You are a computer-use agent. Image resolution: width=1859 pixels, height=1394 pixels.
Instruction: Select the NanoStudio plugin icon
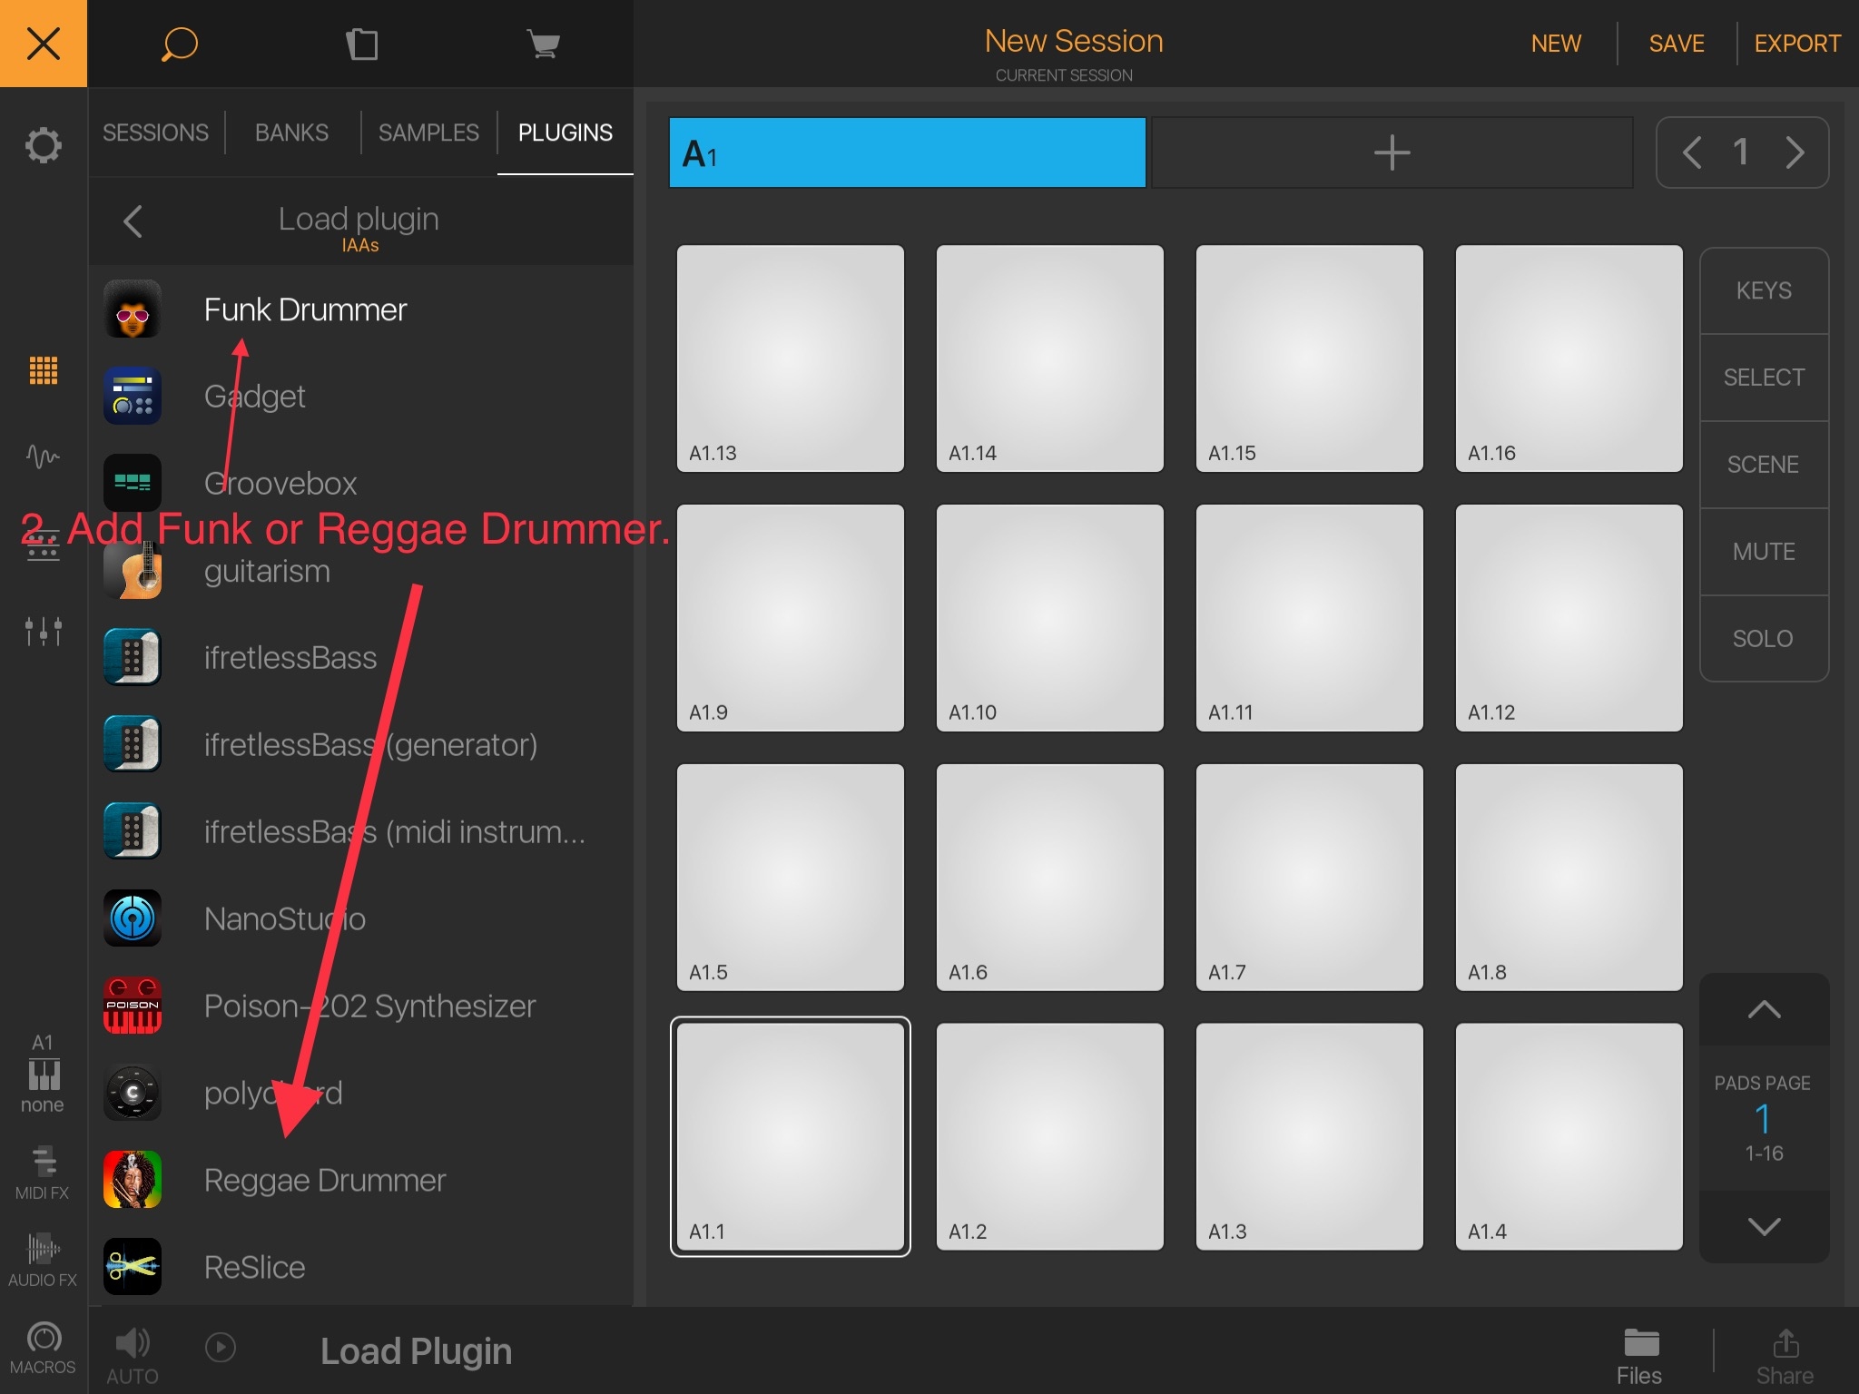[x=133, y=918]
